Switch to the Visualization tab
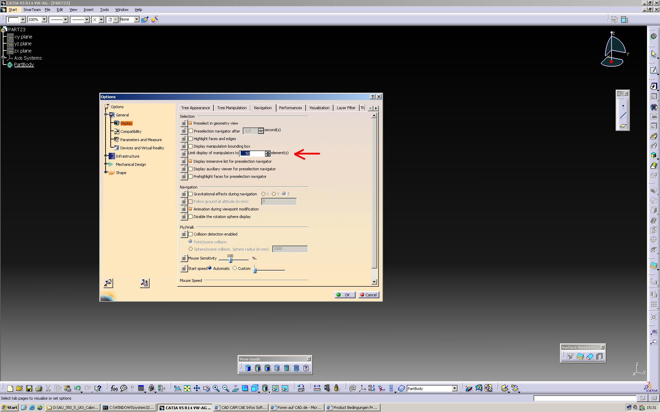This screenshot has height=412, width=660. [319, 108]
